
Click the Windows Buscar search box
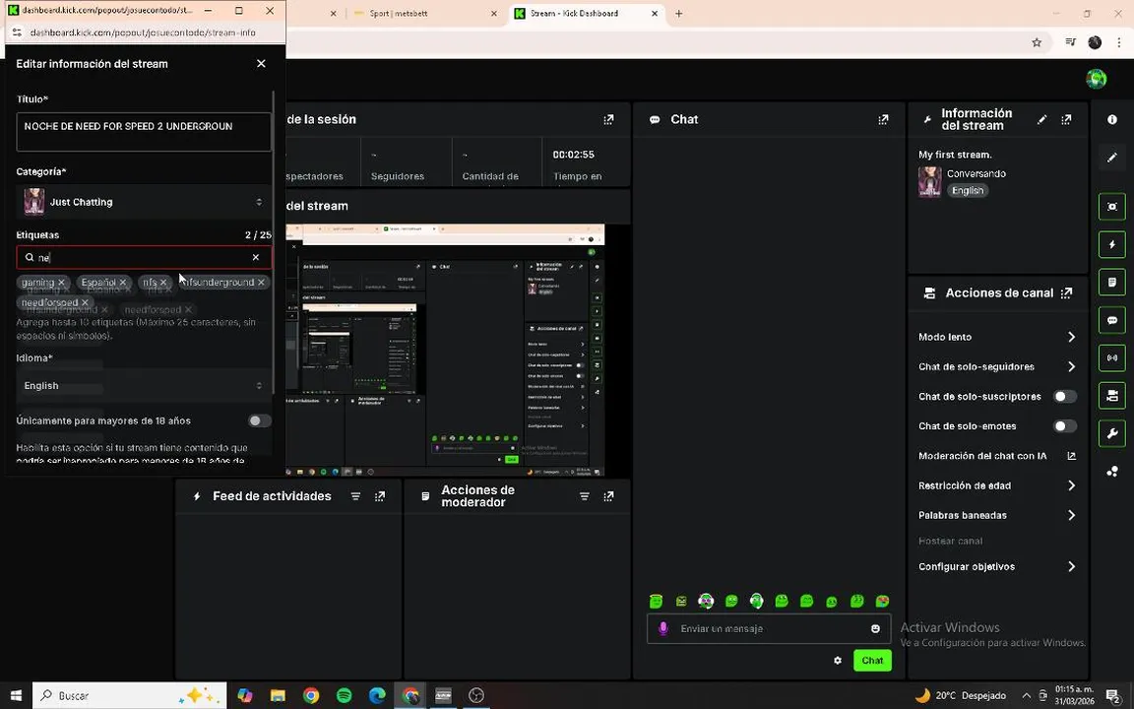point(130,695)
